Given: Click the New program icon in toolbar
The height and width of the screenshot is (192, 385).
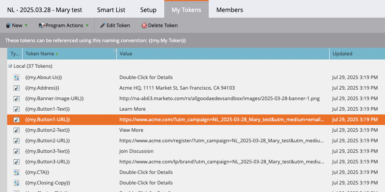Looking at the screenshot, I should (8, 25).
